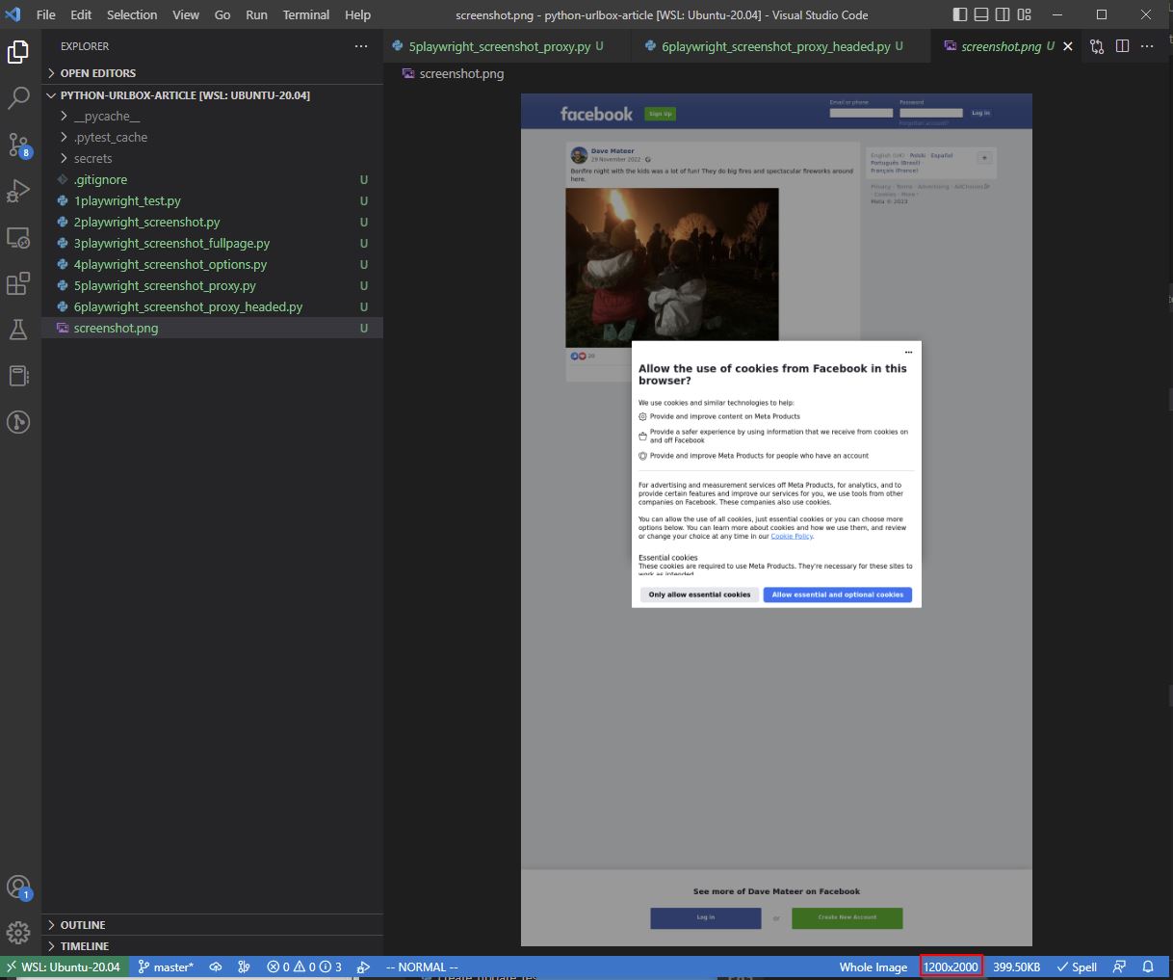Open the Testing flask view
1173x980 pixels.
pos(18,330)
